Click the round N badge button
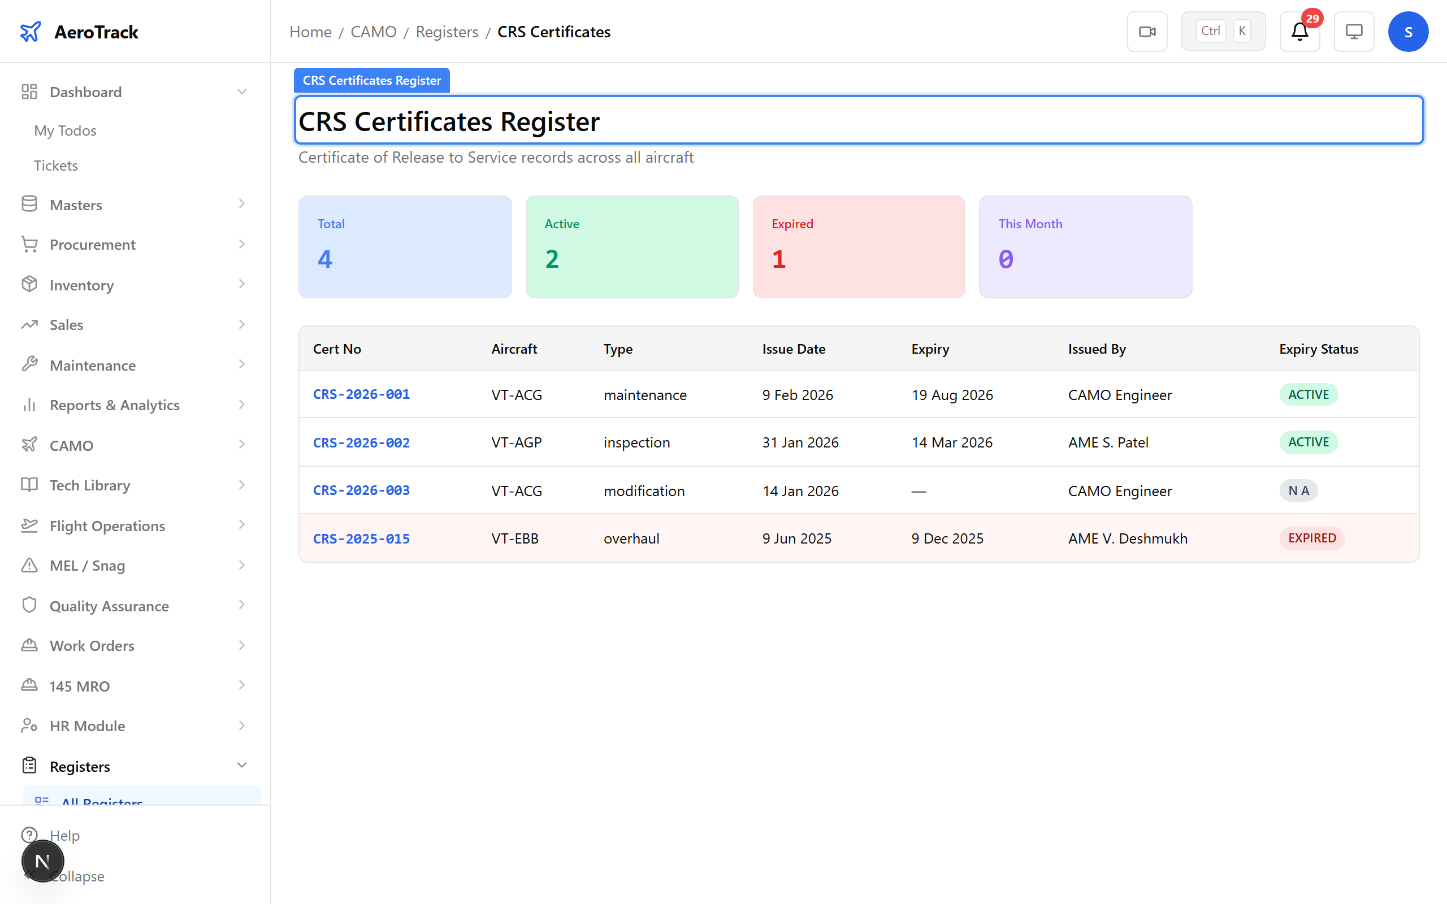1447x904 pixels. pyautogui.click(x=42, y=861)
